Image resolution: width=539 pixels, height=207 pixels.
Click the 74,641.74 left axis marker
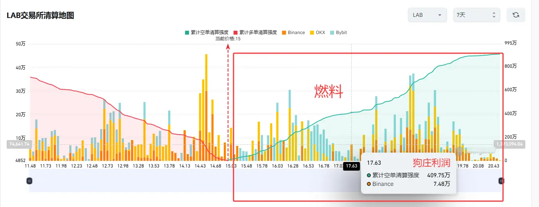click(x=19, y=144)
